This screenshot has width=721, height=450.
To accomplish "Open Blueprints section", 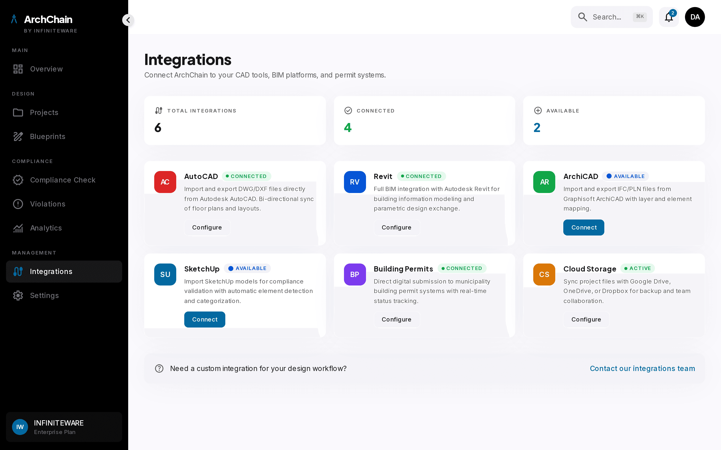I will (64, 136).
